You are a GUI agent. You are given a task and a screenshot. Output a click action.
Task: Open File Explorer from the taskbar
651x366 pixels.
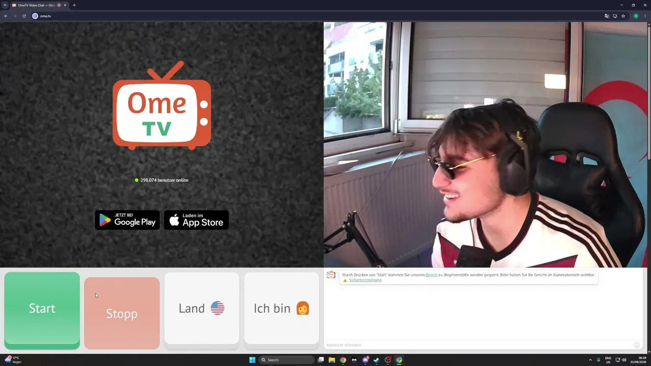[332, 360]
